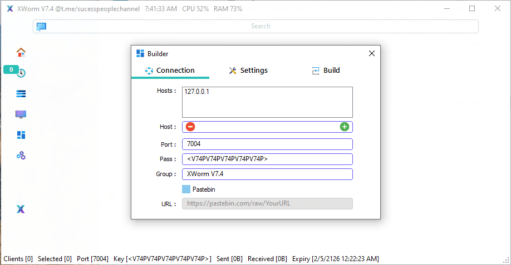The height and width of the screenshot is (265, 511).
Task: Maximize the XWorm main window
Action: pos(472,9)
